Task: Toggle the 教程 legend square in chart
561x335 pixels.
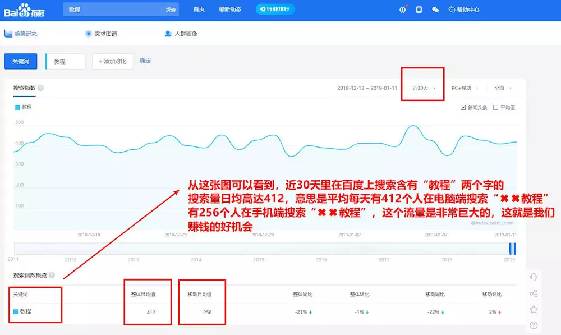Action: pos(17,107)
